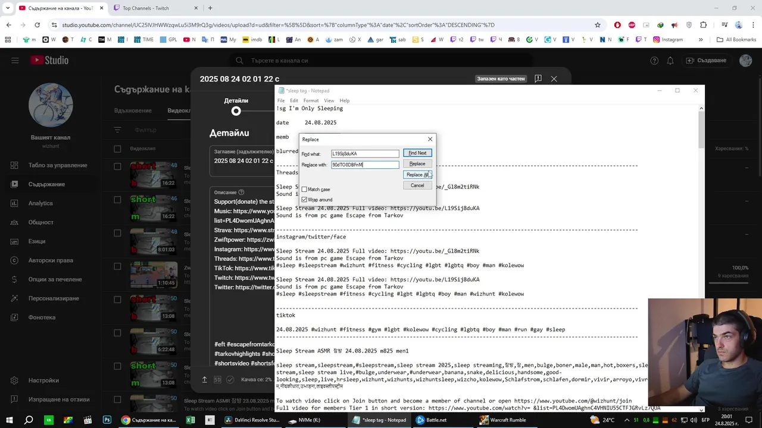Open Авторски права copyright section

(49, 260)
